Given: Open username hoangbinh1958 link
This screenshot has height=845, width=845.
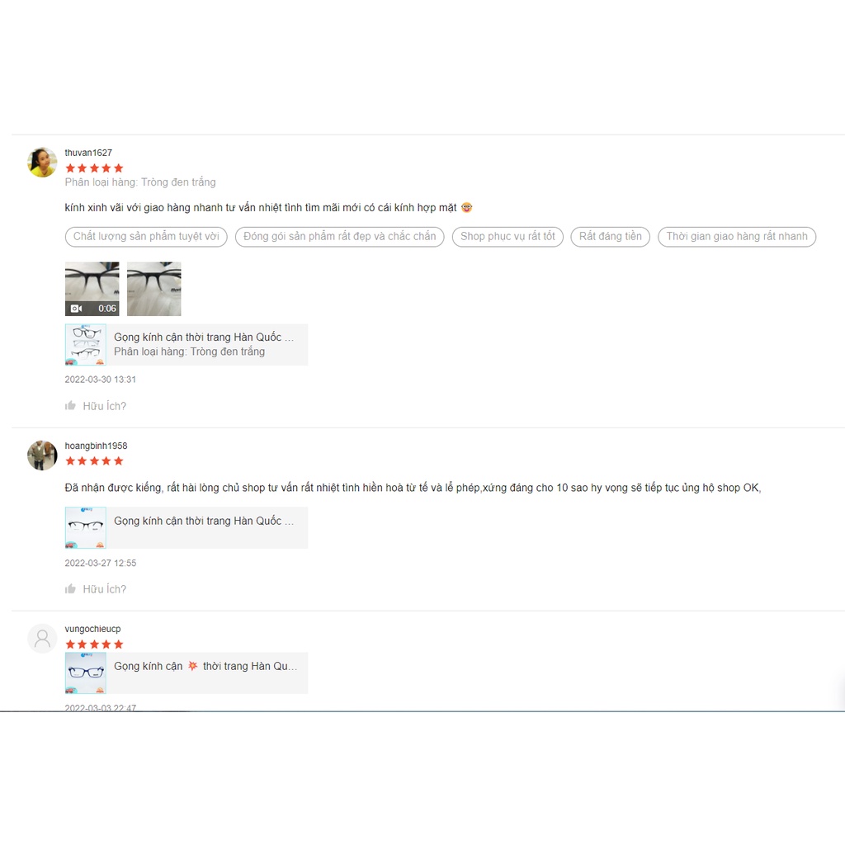Looking at the screenshot, I should pos(96,446).
